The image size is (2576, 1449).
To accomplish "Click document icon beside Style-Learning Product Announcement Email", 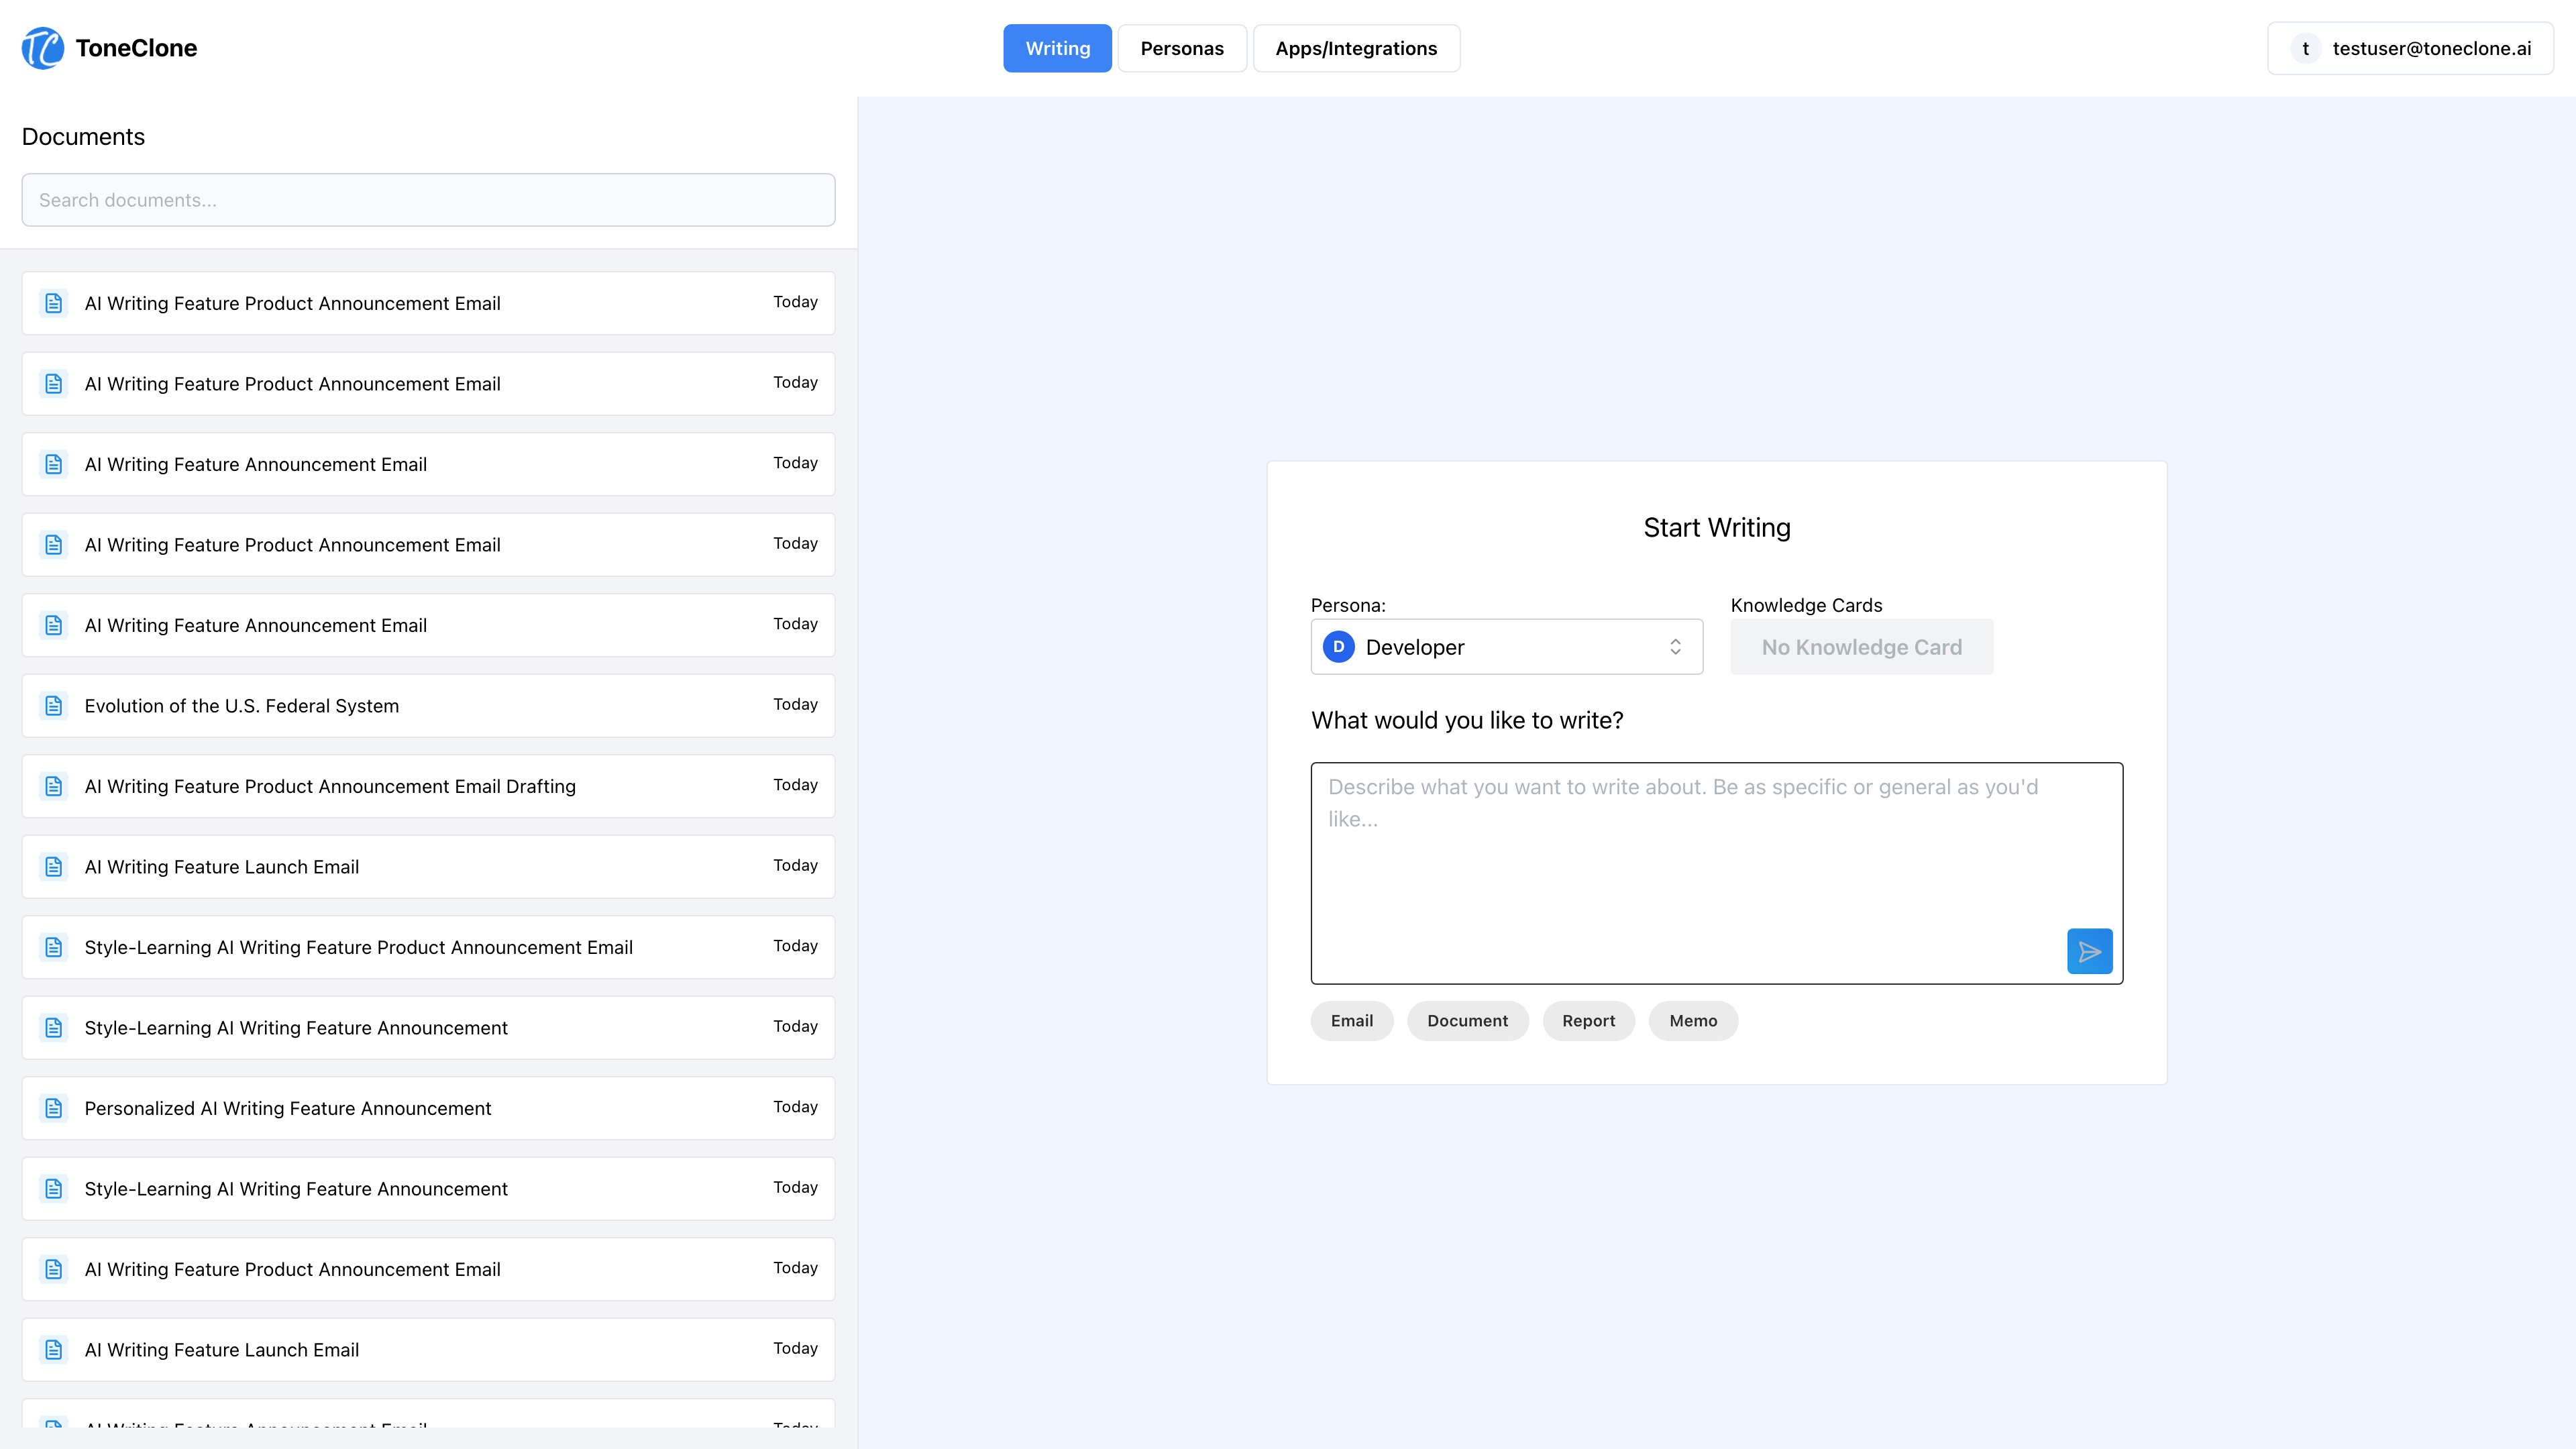I will 54,947.
